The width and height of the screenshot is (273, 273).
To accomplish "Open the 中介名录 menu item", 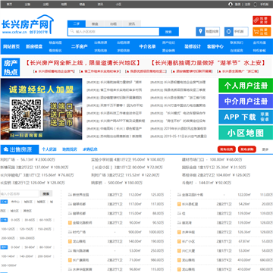I will tap(147, 46).
